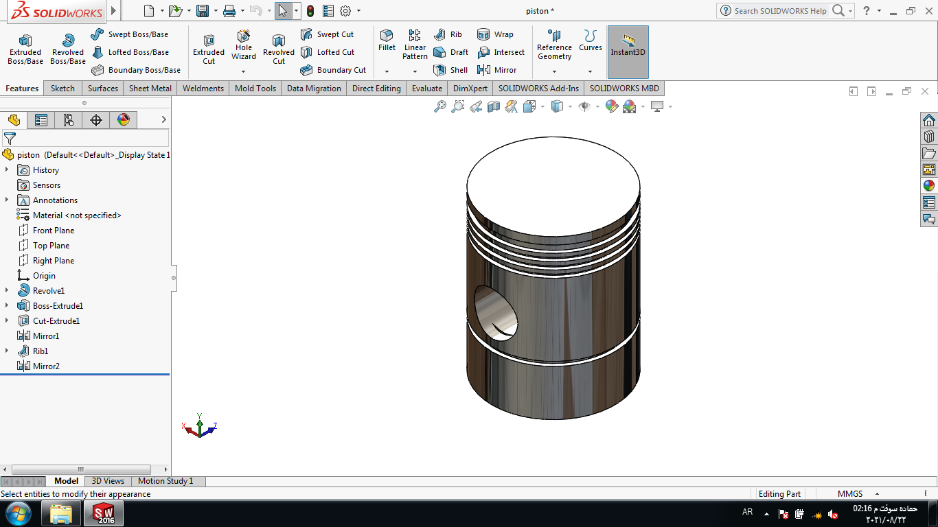Image resolution: width=938 pixels, height=527 pixels.
Task: Toggle hide/show items eye icon
Action: click(x=584, y=106)
